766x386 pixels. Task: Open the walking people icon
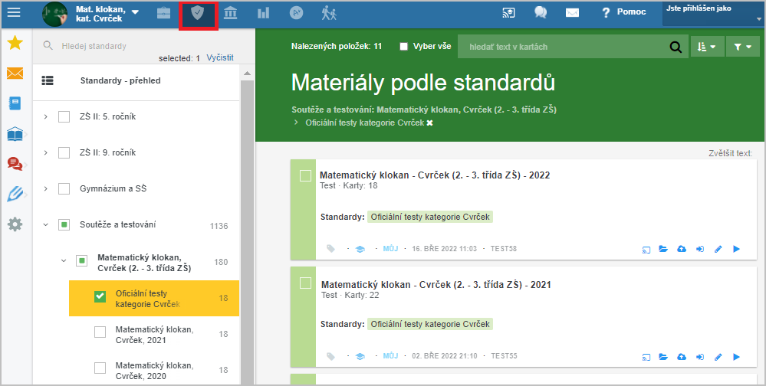click(x=329, y=13)
